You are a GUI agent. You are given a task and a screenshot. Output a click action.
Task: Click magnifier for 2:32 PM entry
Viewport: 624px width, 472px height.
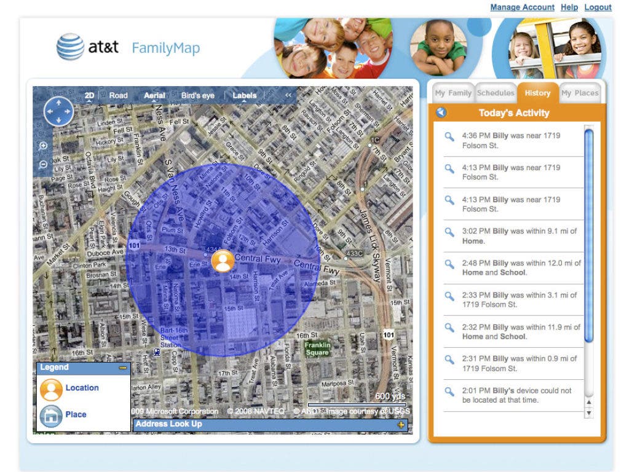(449, 328)
